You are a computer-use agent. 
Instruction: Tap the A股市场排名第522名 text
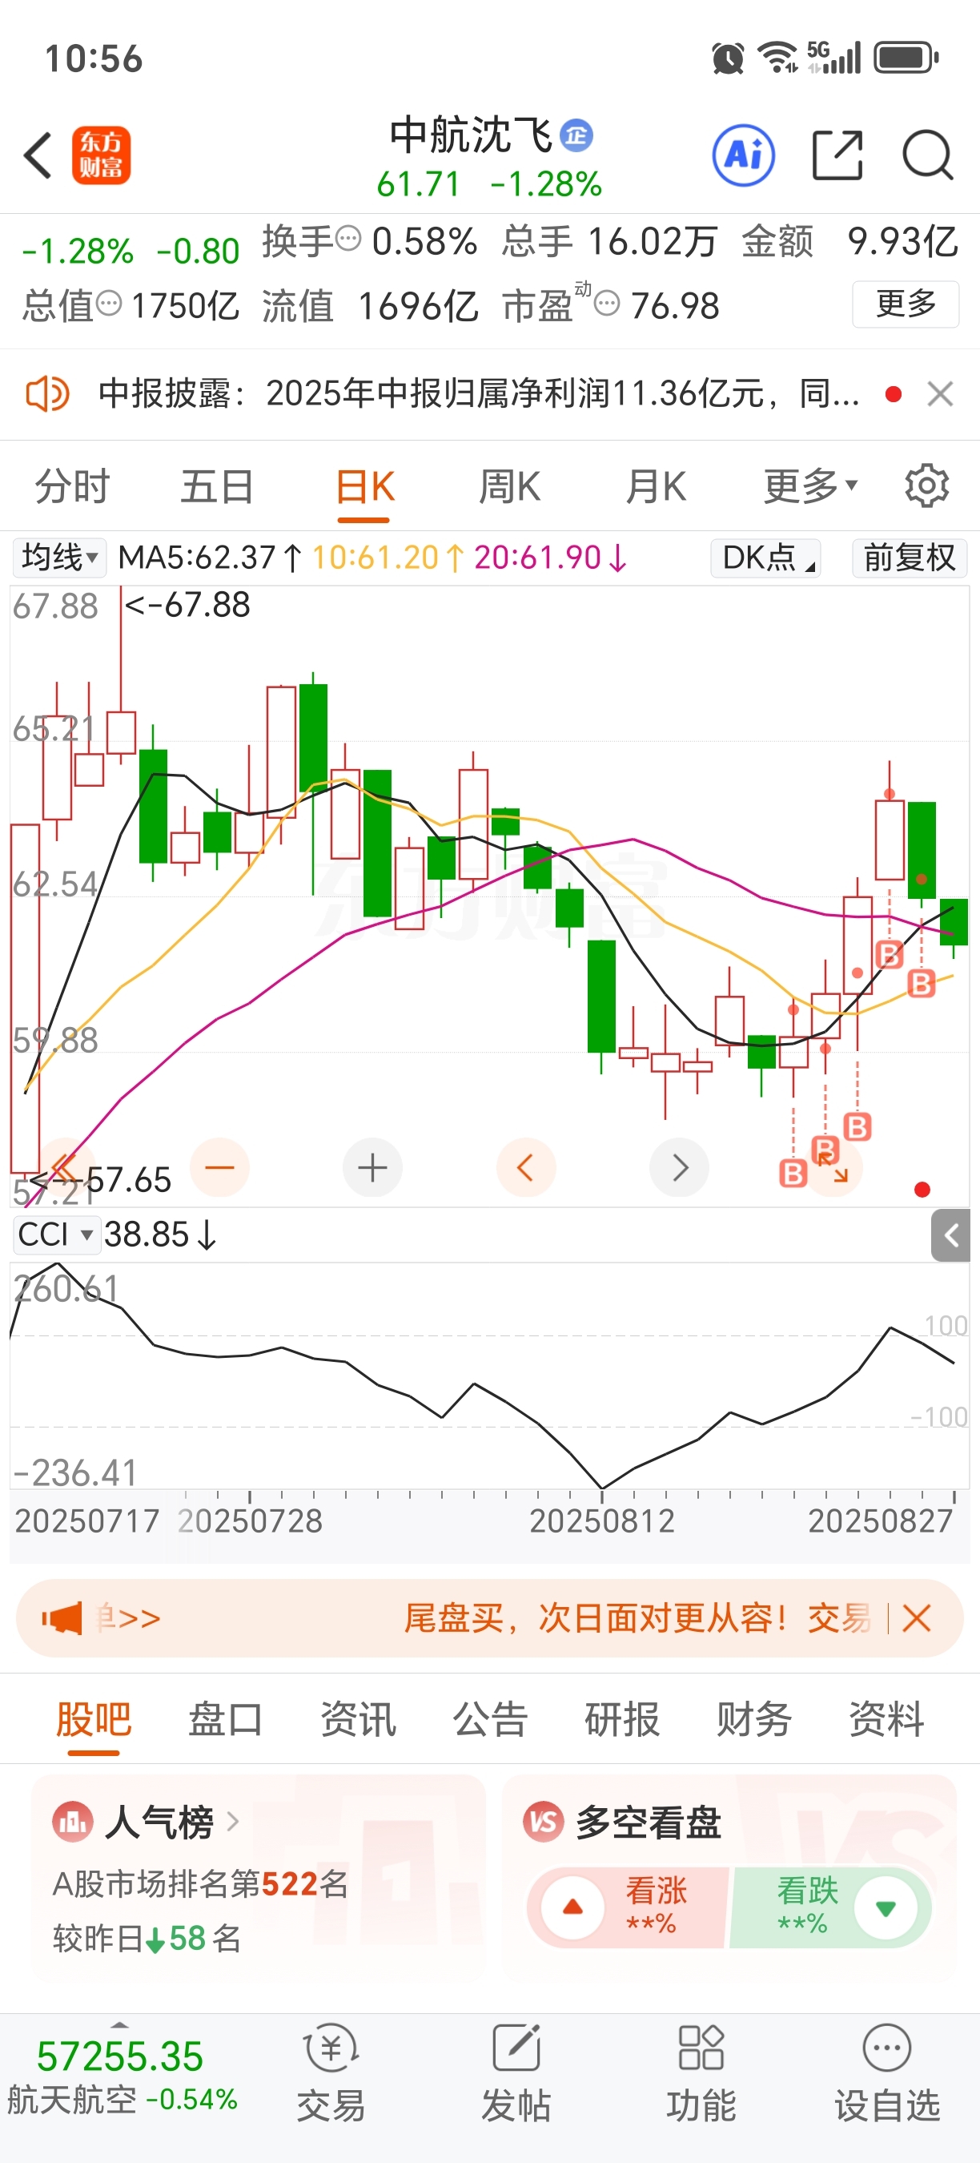pyautogui.click(x=199, y=1884)
